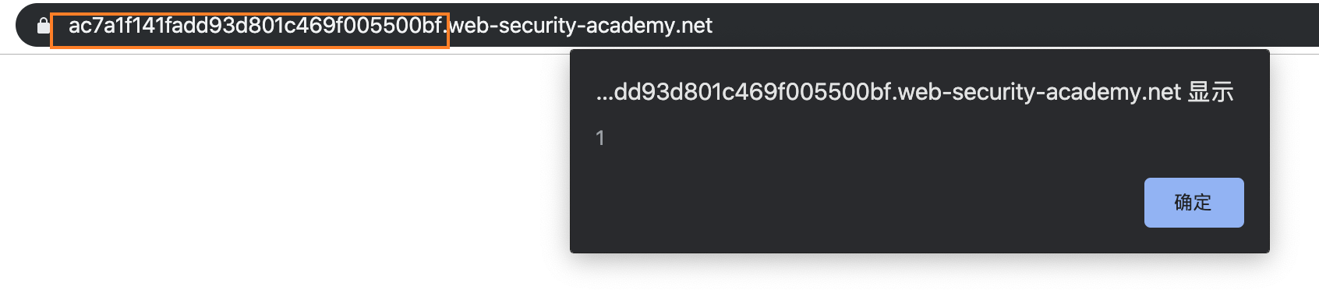The width and height of the screenshot is (1319, 290).
Task: Click the white page area right of dialog
Action: click(1294, 172)
